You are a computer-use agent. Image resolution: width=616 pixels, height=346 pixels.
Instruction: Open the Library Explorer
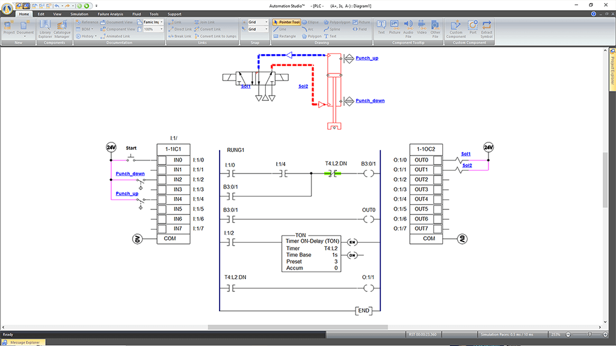(46, 28)
